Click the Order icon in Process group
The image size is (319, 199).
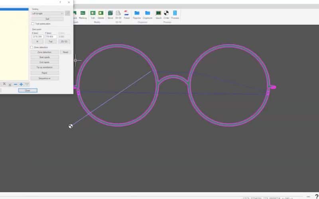click(166, 14)
